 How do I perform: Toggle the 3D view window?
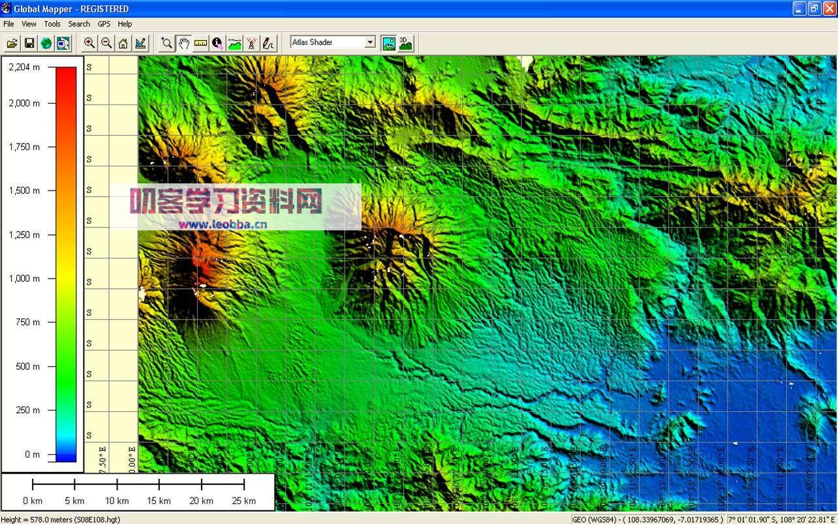(x=405, y=42)
